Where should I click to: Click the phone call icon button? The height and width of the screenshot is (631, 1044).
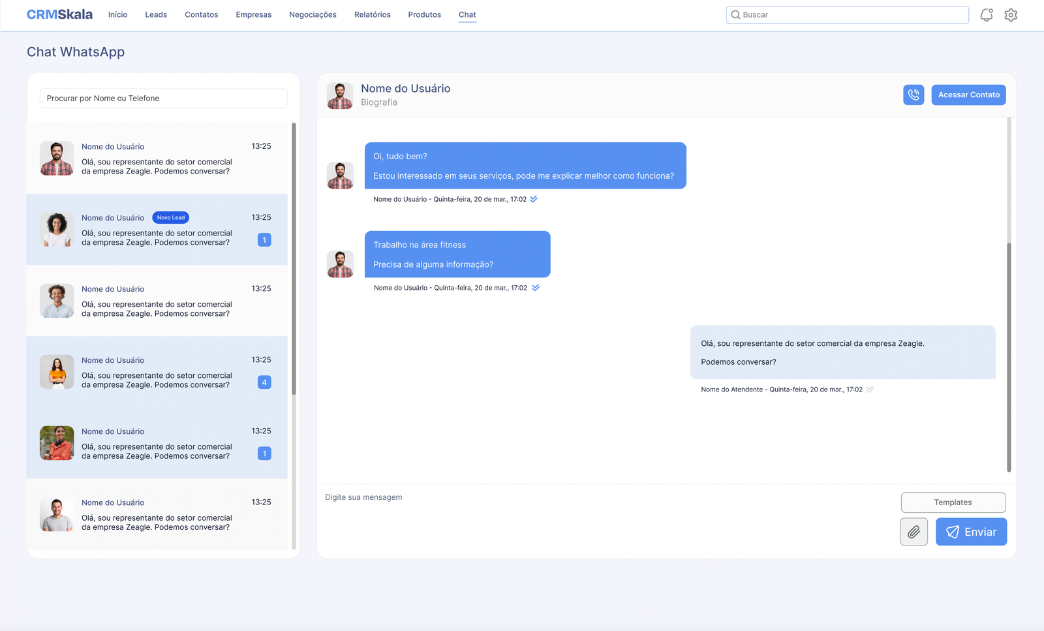[913, 95]
